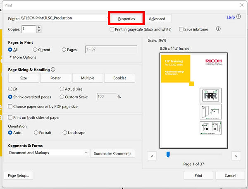
Task: Check Choose paper source by PDF page size
Action: [10, 106]
